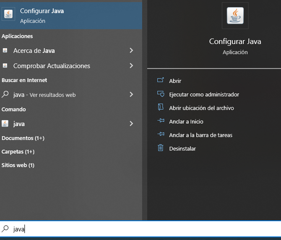This screenshot has height=240, width=281.
Task: Select Abrir in the actions list
Action: [x=175, y=81]
